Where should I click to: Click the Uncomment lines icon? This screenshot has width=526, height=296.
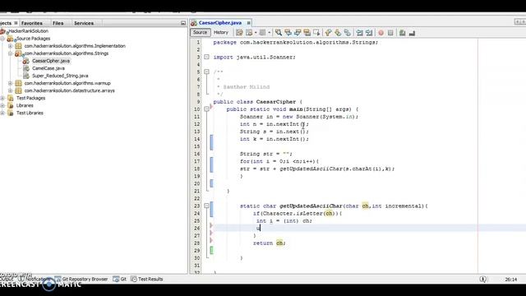click(x=412, y=33)
